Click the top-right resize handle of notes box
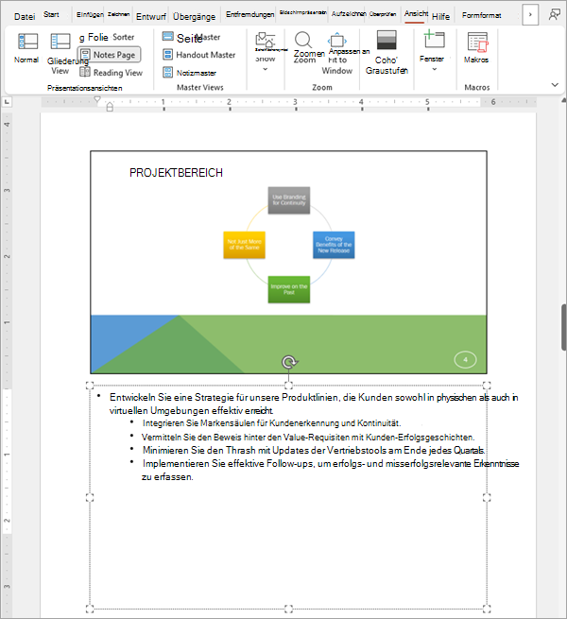This screenshot has width=567, height=619. (487, 386)
